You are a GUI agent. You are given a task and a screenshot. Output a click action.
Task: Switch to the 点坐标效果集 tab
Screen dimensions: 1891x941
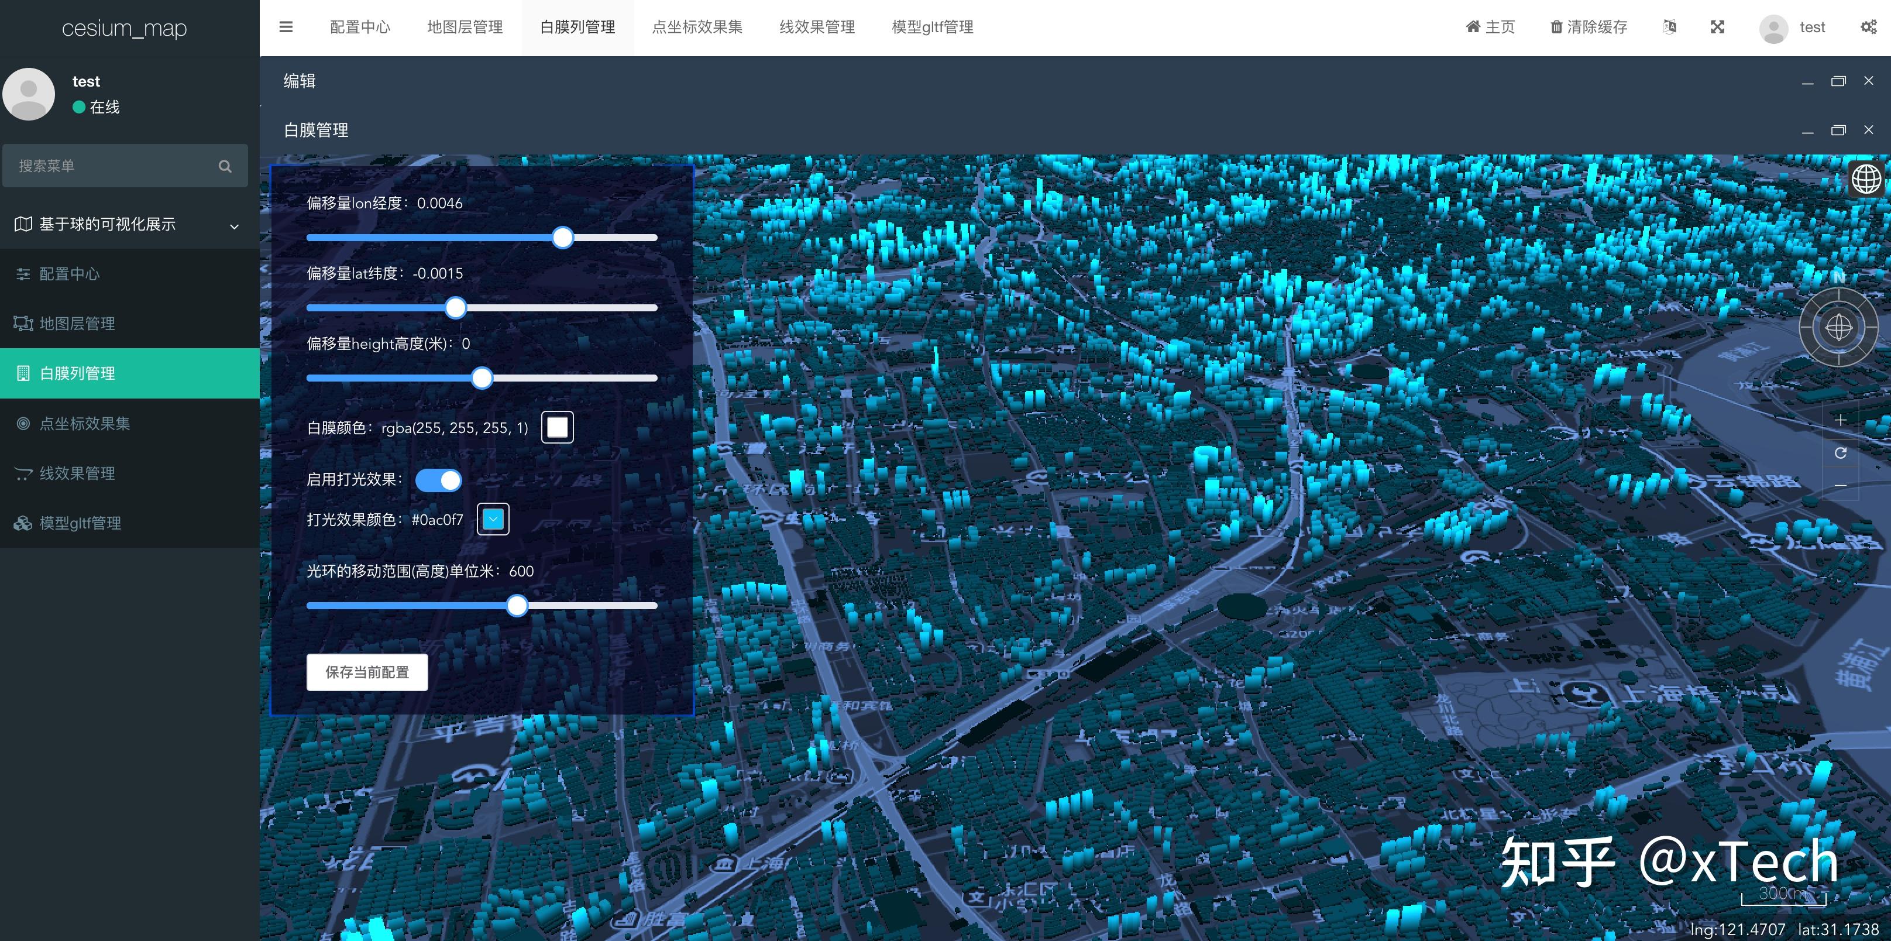click(697, 27)
